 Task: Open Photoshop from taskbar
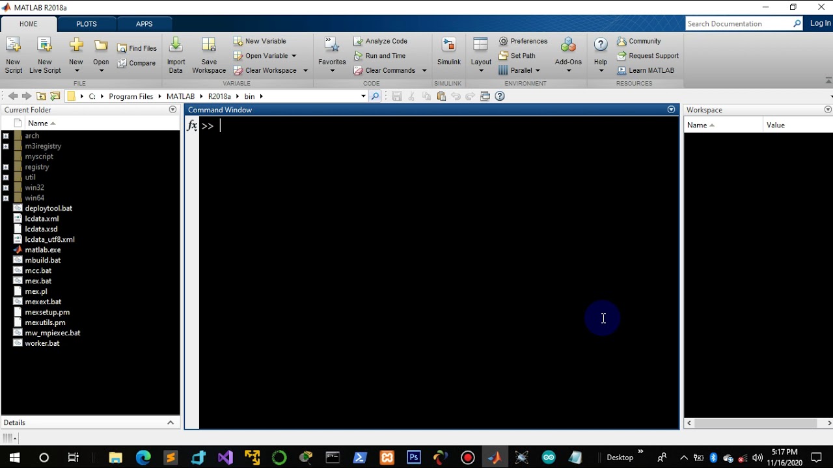[x=414, y=458]
